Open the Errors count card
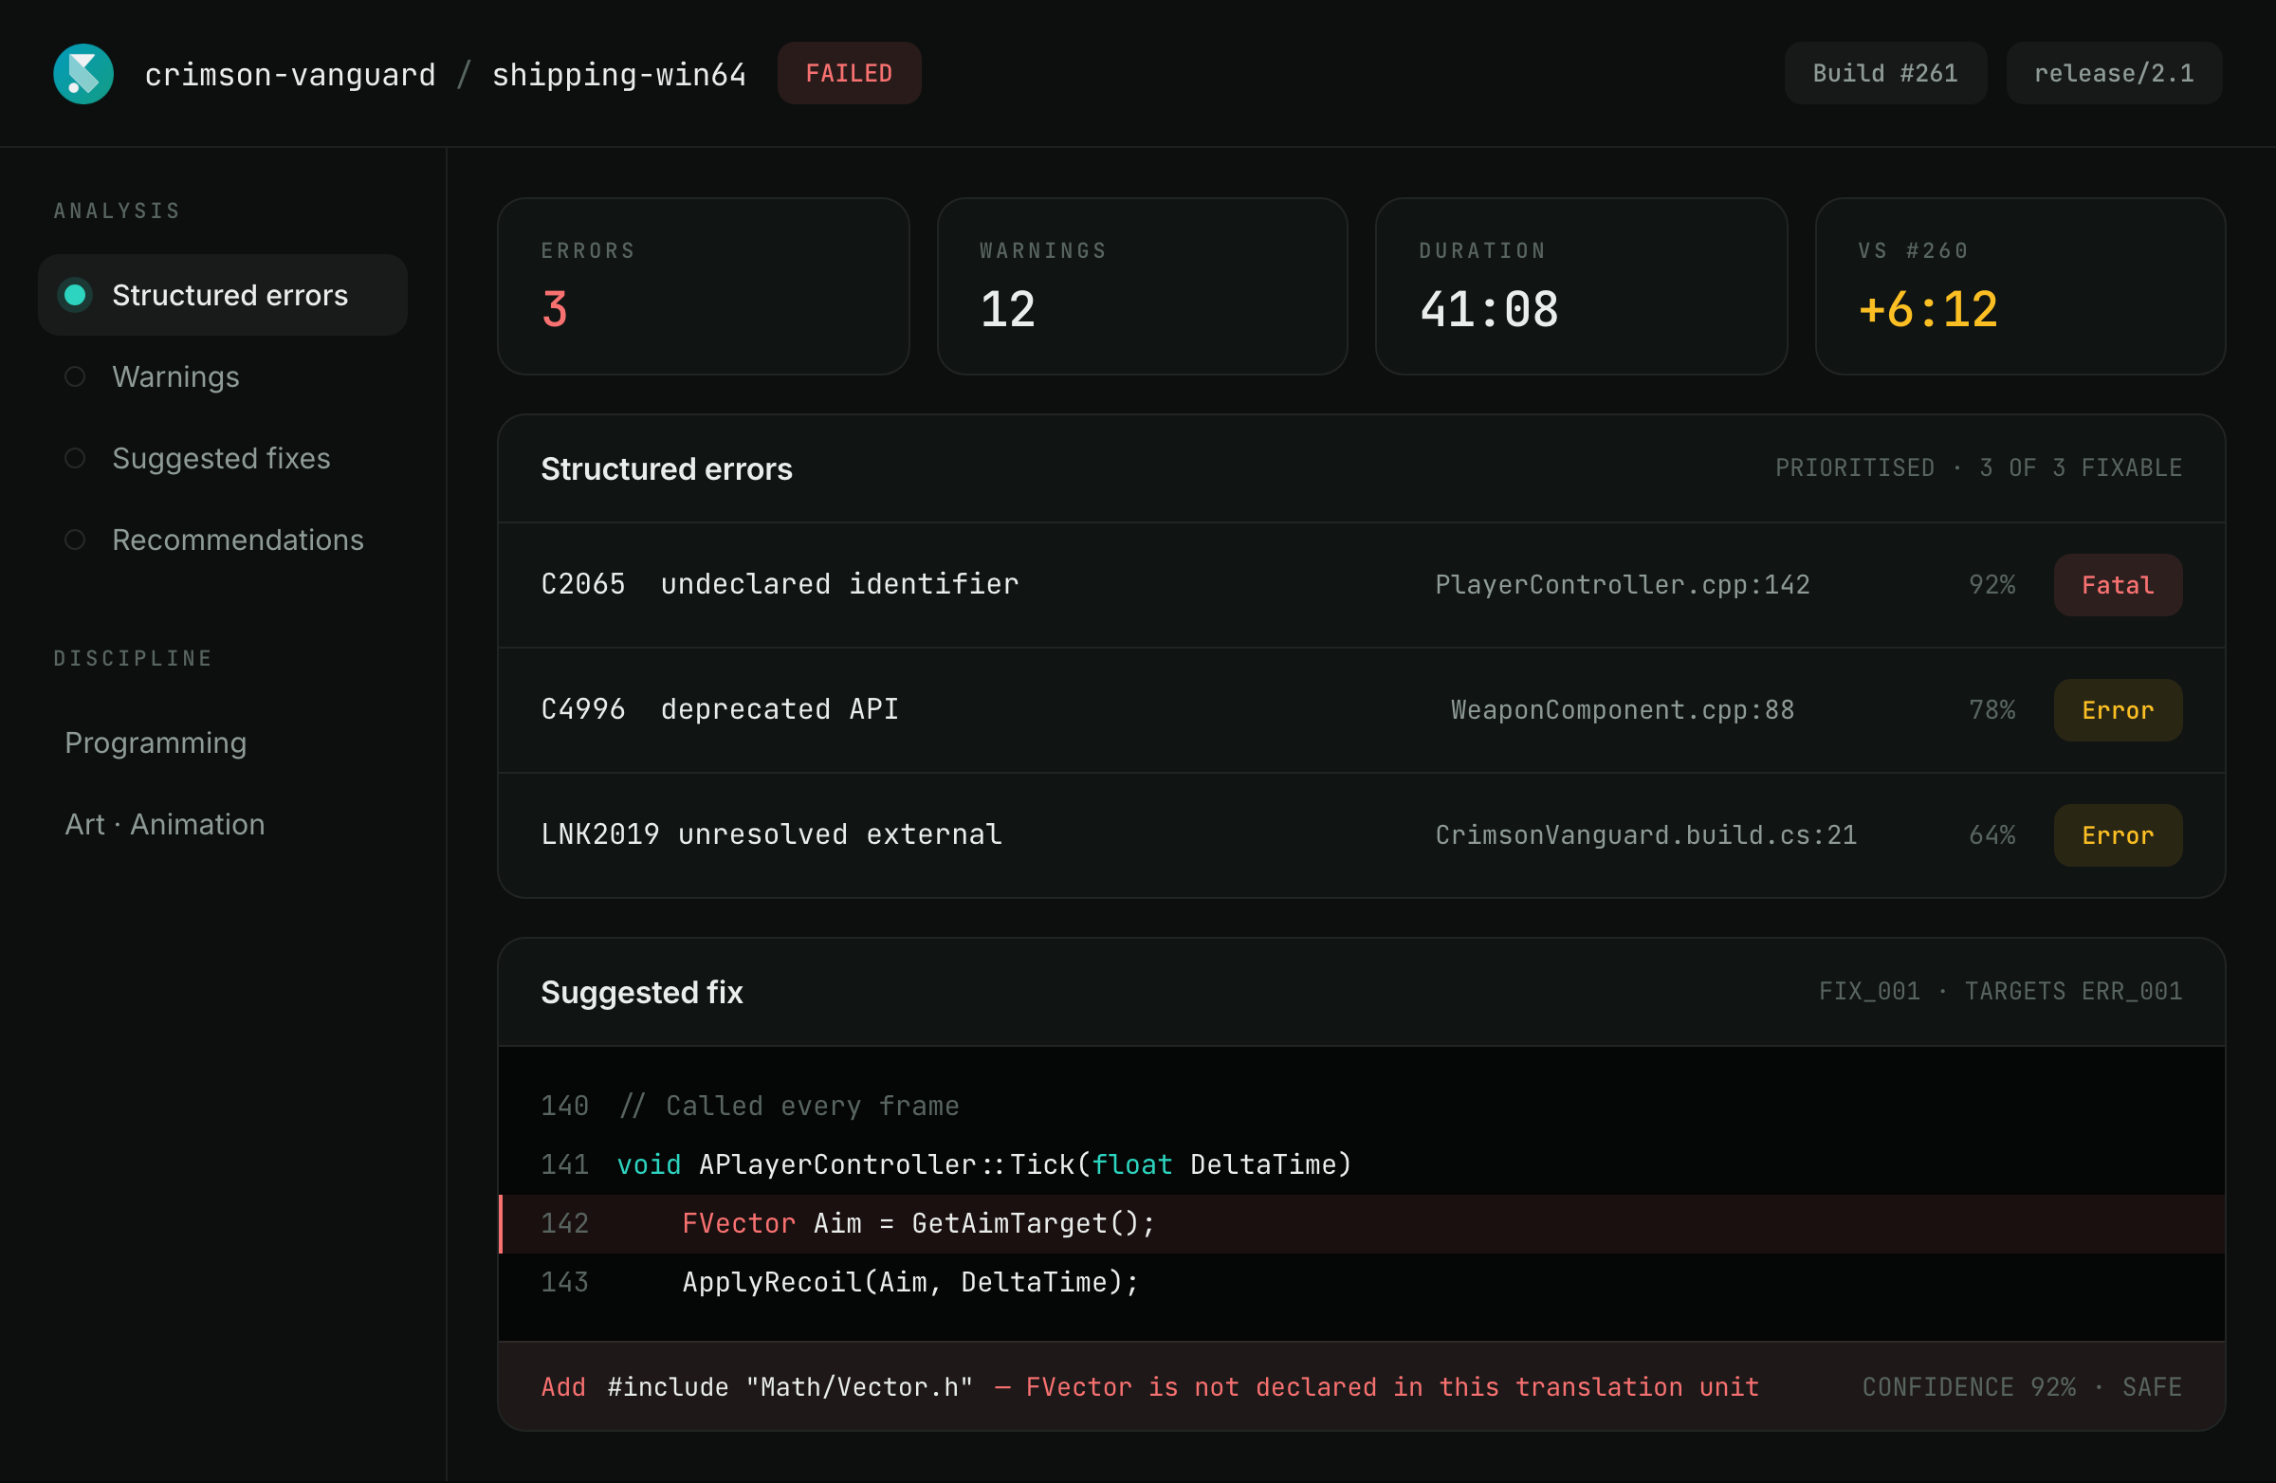This screenshot has width=2276, height=1483. click(703, 286)
